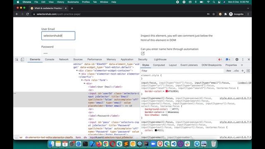This screenshot has height=149, width=265.
Task: Open Firefox from the dock
Action: click(99, 144)
